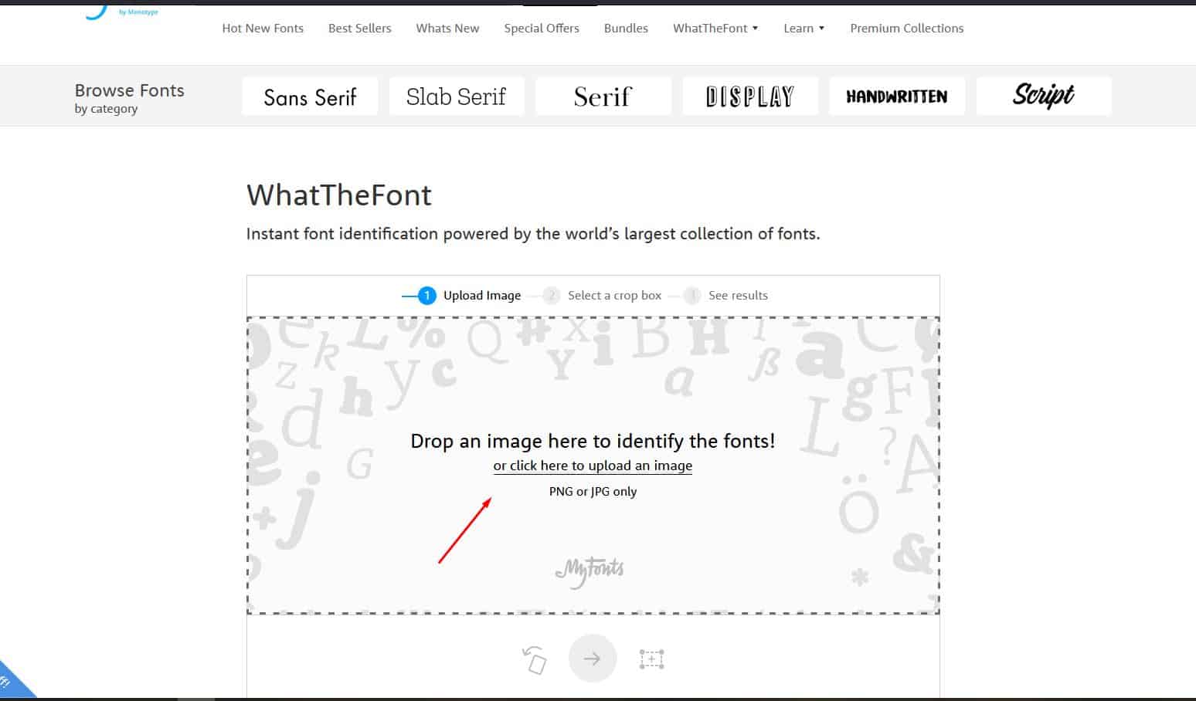Choose the Slab Serif category button
The width and height of the screenshot is (1196, 701).
(x=457, y=97)
